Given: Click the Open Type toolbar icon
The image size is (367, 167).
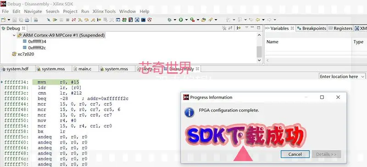Looking at the screenshot, I should pyautogui.click(x=204, y=20).
